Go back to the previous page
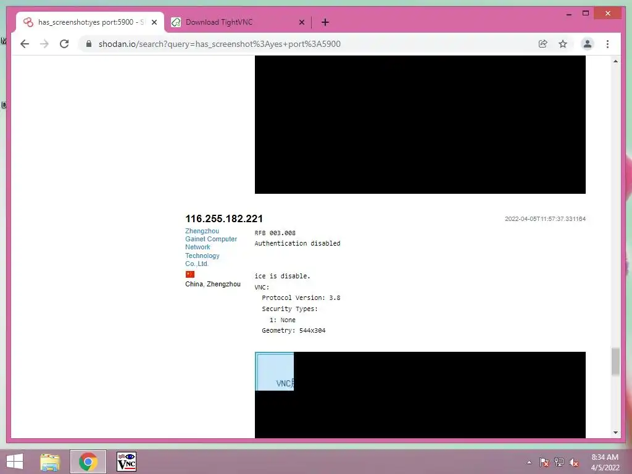 click(x=25, y=44)
